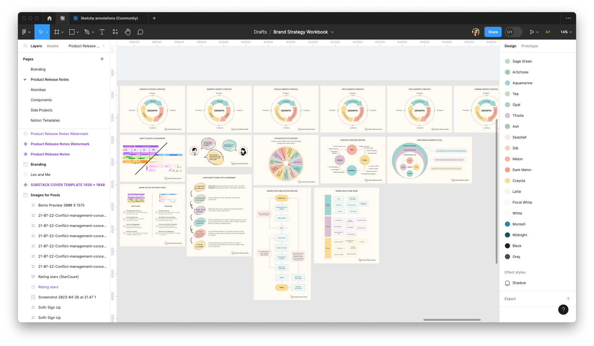
Task: Open the missing fonts A? indicator
Action: click(548, 32)
